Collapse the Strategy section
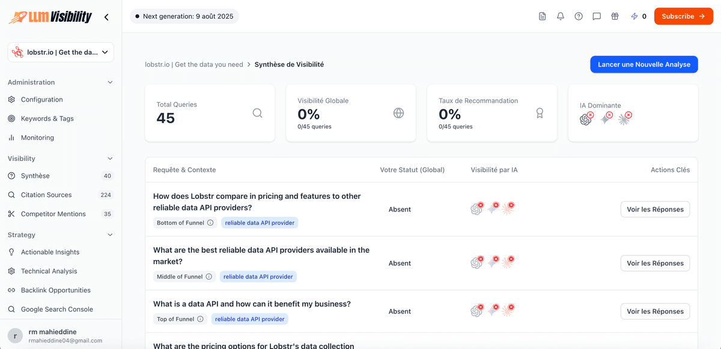The image size is (721, 349). click(x=110, y=235)
